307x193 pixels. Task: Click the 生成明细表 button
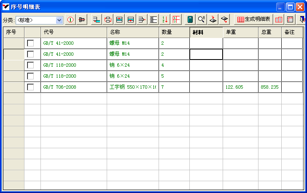pyautogui.click(x=253, y=19)
